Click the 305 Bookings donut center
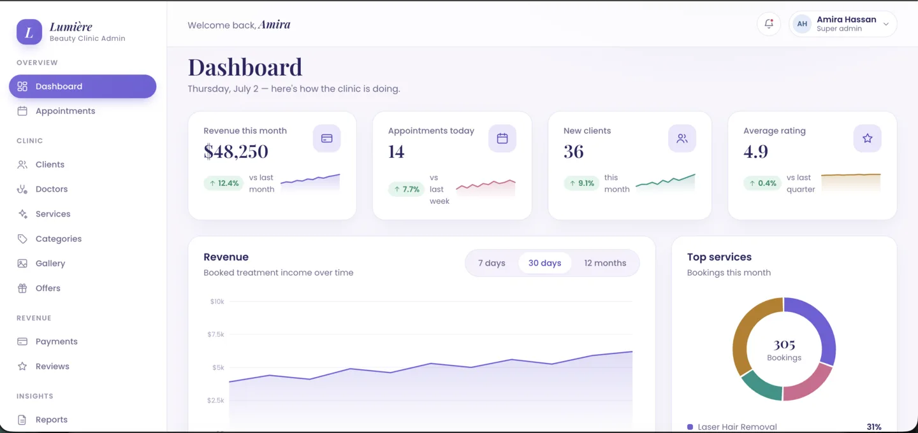The width and height of the screenshot is (918, 433). pos(784,350)
